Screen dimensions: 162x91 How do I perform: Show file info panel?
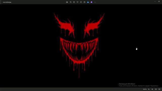(81, 2)
